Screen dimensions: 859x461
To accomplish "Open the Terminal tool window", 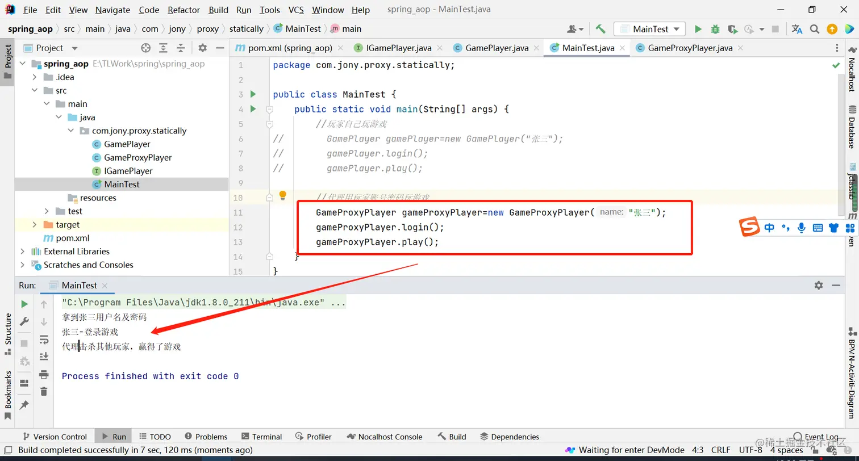I will [261, 437].
